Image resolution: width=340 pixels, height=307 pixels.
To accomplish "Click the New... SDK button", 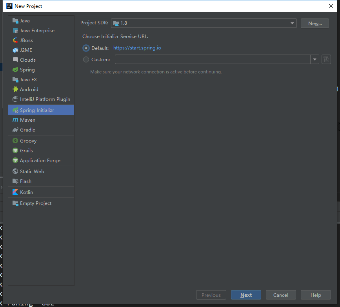I will (x=315, y=23).
